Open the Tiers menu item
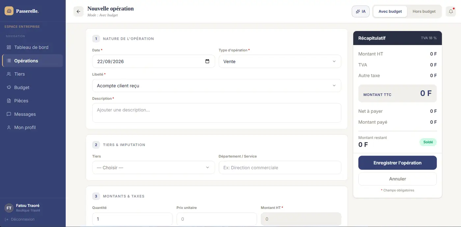This screenshot has width=461, height=227. (32, 74)
